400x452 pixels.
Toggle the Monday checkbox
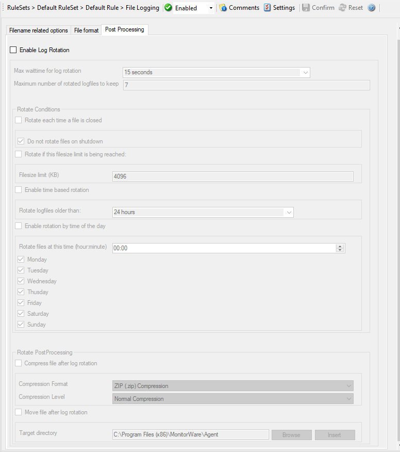[x=21, y=260]
